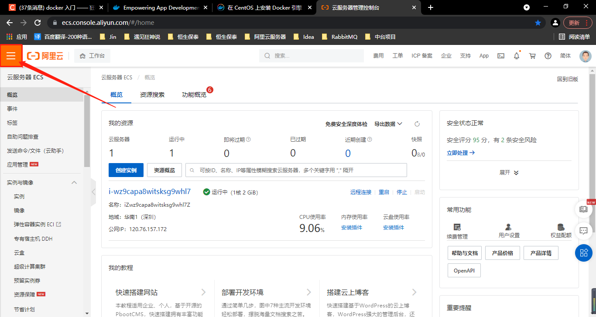Switch to the 资源搜索 tab
Screen dimensions: 596x317
[x=152, y=95]
